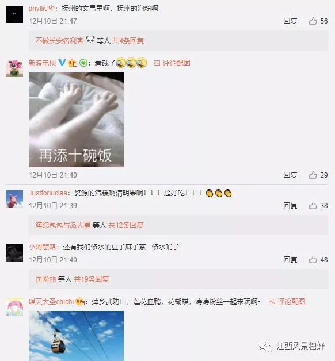Like phyllis华's comment with 56 likes

click(313, 21)
